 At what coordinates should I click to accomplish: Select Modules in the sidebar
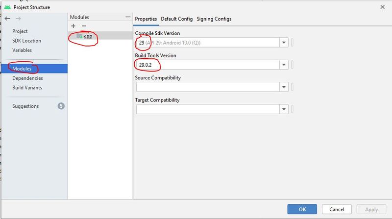[34, 69]
